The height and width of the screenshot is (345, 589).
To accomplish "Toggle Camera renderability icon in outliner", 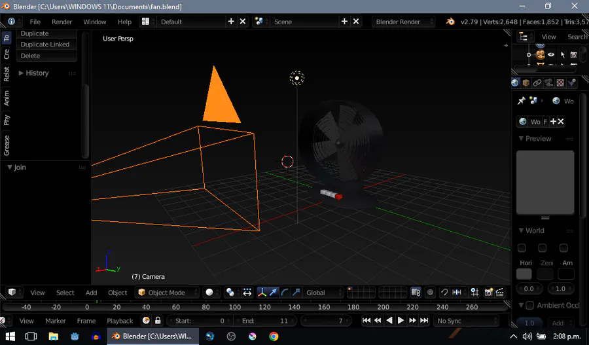I will [x=573, y=55].
